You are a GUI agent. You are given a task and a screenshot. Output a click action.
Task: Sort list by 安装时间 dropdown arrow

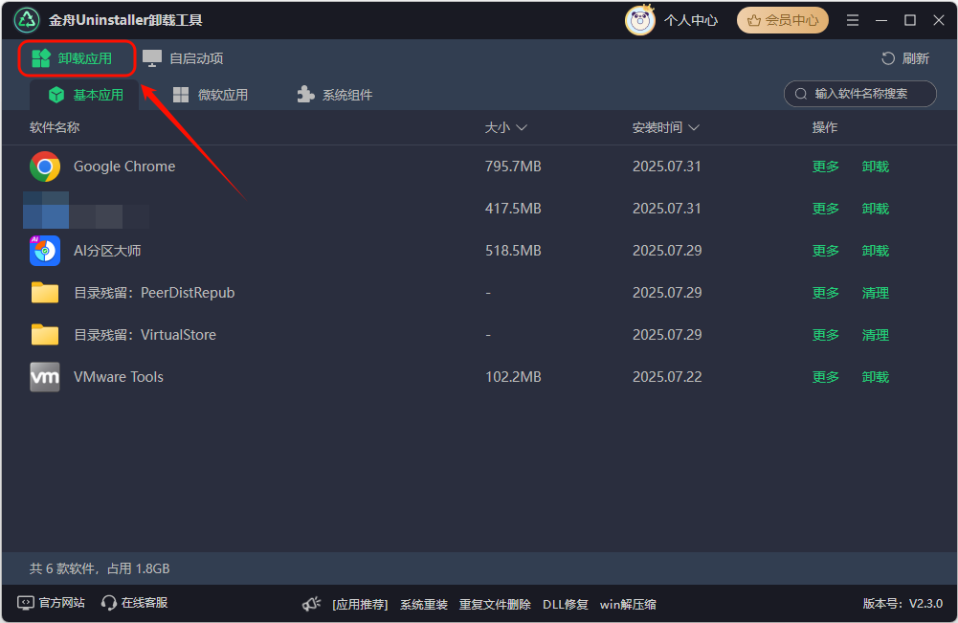(694, 127)
